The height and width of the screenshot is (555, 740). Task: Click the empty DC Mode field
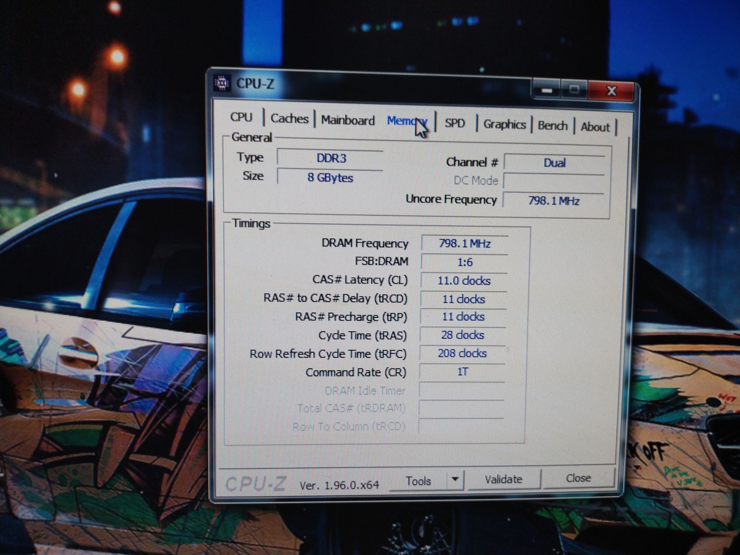tap(554, 182)
